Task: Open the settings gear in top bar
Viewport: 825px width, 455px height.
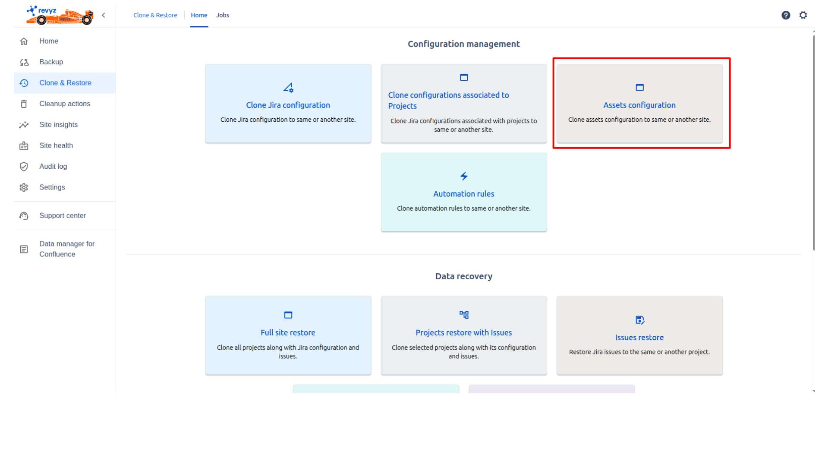Action: pos(803,15)
